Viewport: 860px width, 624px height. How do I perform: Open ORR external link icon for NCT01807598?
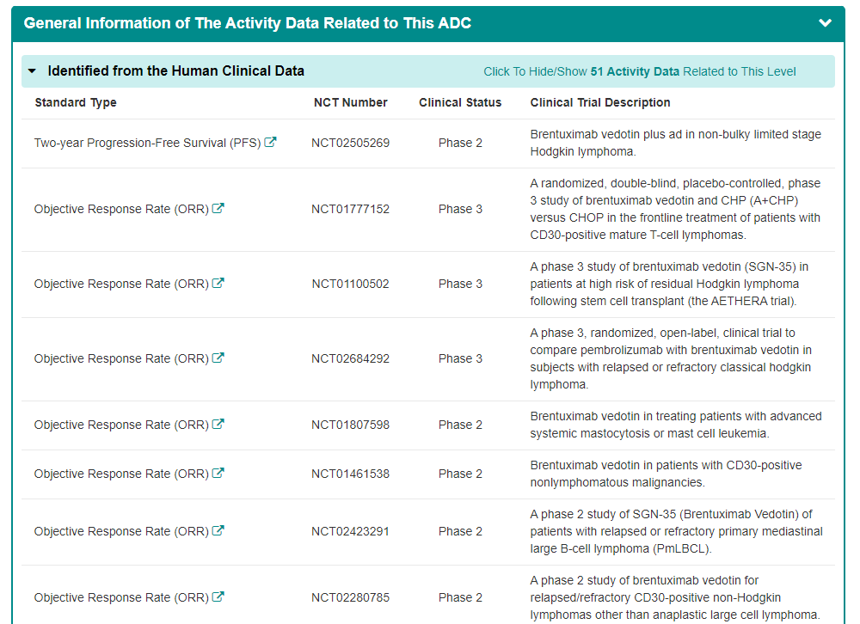(218, 425)
